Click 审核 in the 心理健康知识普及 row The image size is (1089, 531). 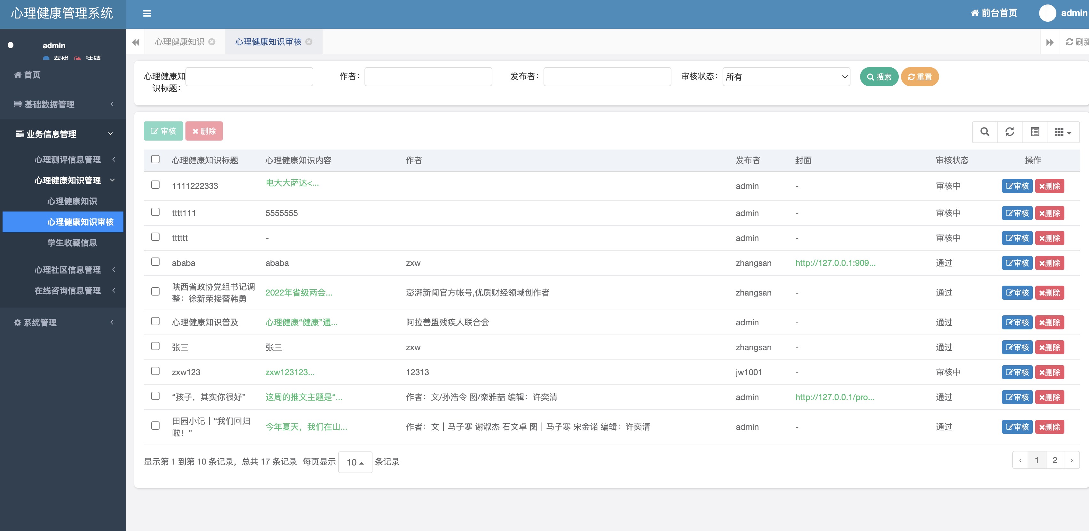(x=1017, y=322)
